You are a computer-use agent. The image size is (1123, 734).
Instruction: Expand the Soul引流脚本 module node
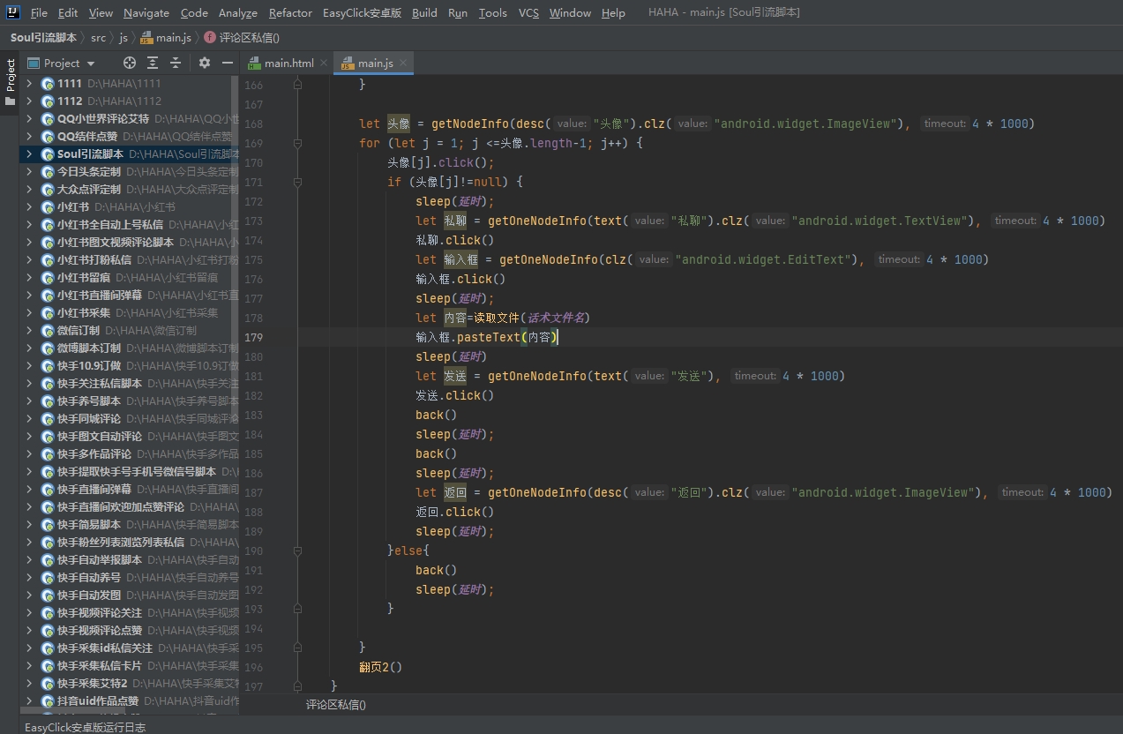[29, 154]
